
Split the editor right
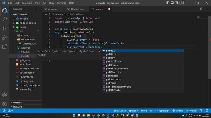coord(202,9)
